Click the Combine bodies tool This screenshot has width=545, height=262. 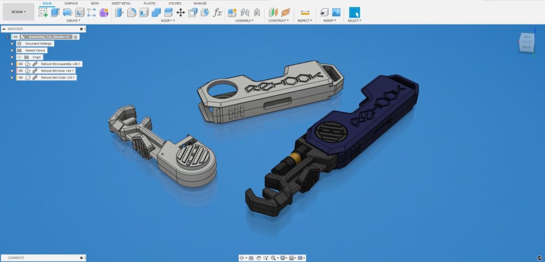[x=156, y=13]
